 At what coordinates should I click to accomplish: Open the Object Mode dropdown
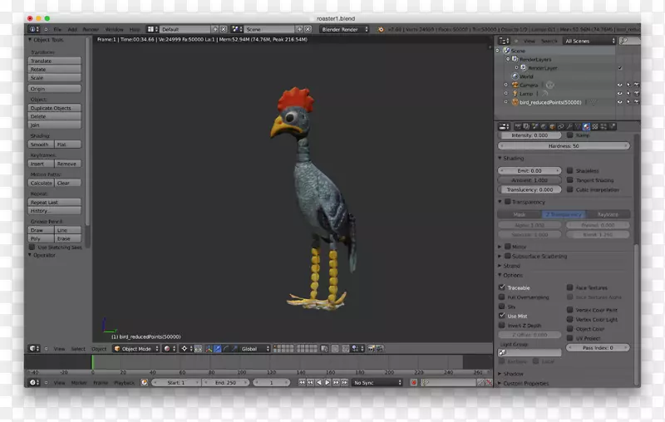[x=136, y=349]
